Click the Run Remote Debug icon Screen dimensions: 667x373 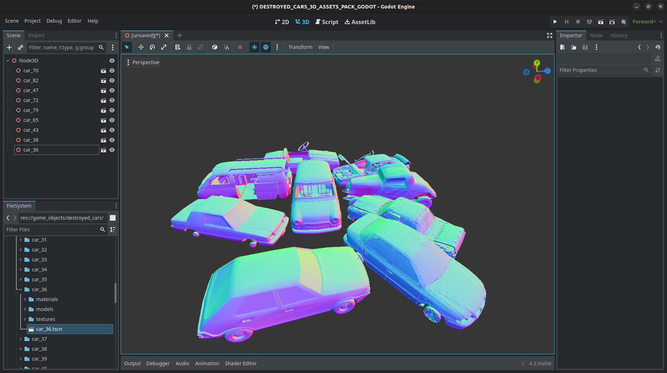click(589, 22)
